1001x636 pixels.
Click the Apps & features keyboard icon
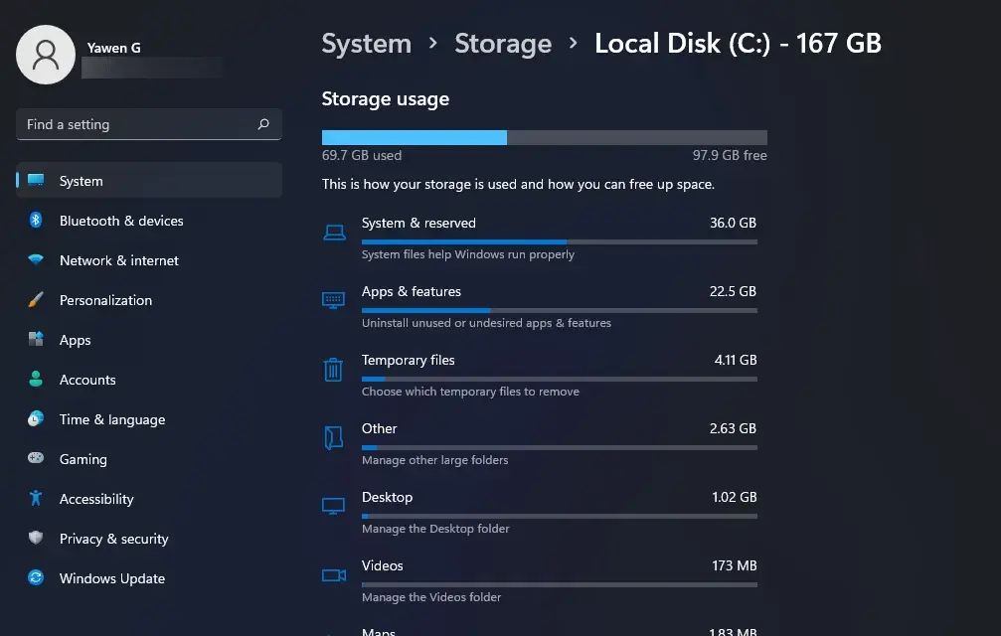(x=333, y=300)
